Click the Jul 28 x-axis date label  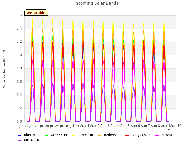coord(45,126)
